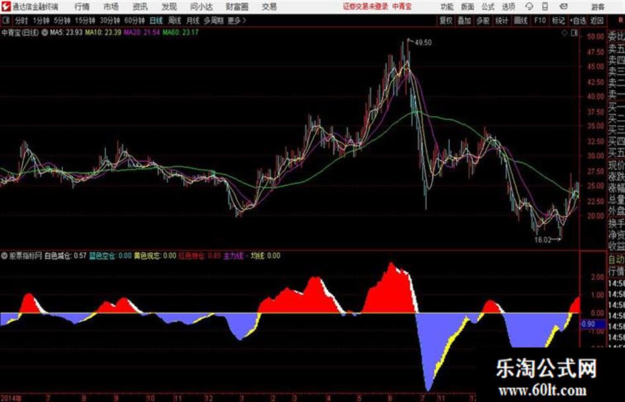The width and height of the screenshot is (625, 402).
Task: Open the 发现 menu
Action: click(169, 7)
